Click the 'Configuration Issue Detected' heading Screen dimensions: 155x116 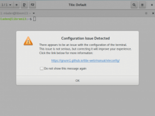pyautogui.click(x=85, y=38)
